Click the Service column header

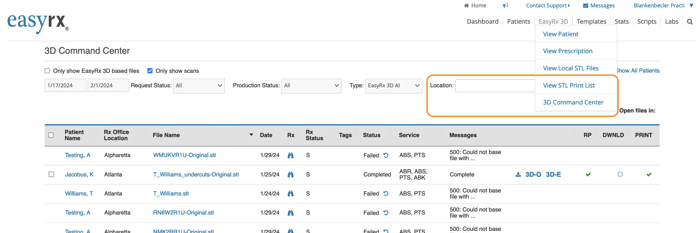click(409, 135)
